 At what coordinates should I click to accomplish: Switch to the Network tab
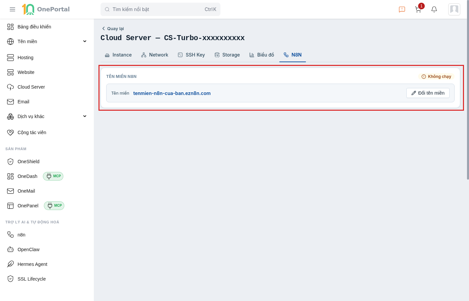pos(155,55)
